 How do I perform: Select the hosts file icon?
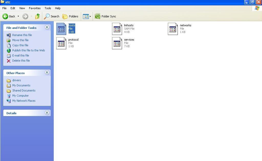point(61,29)
